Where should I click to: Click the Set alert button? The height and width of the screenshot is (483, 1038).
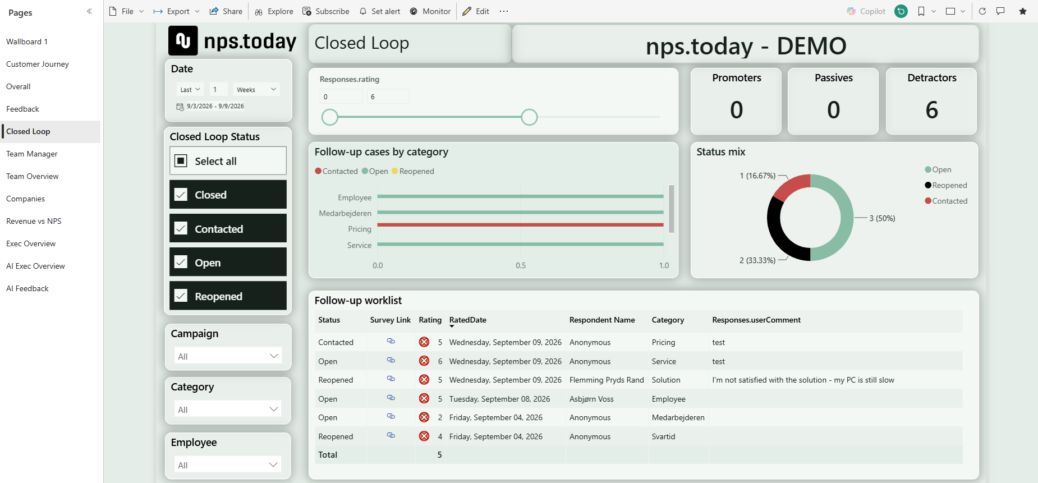(x=380, y=11)
